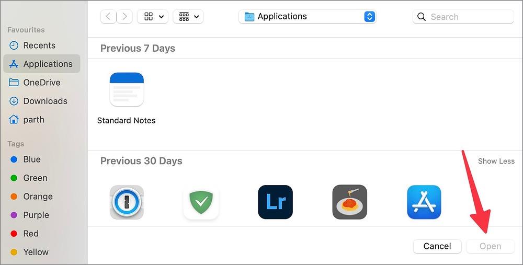Click the magnifying glass search icon
Screen dimensions: 523x265
[422, 17]
